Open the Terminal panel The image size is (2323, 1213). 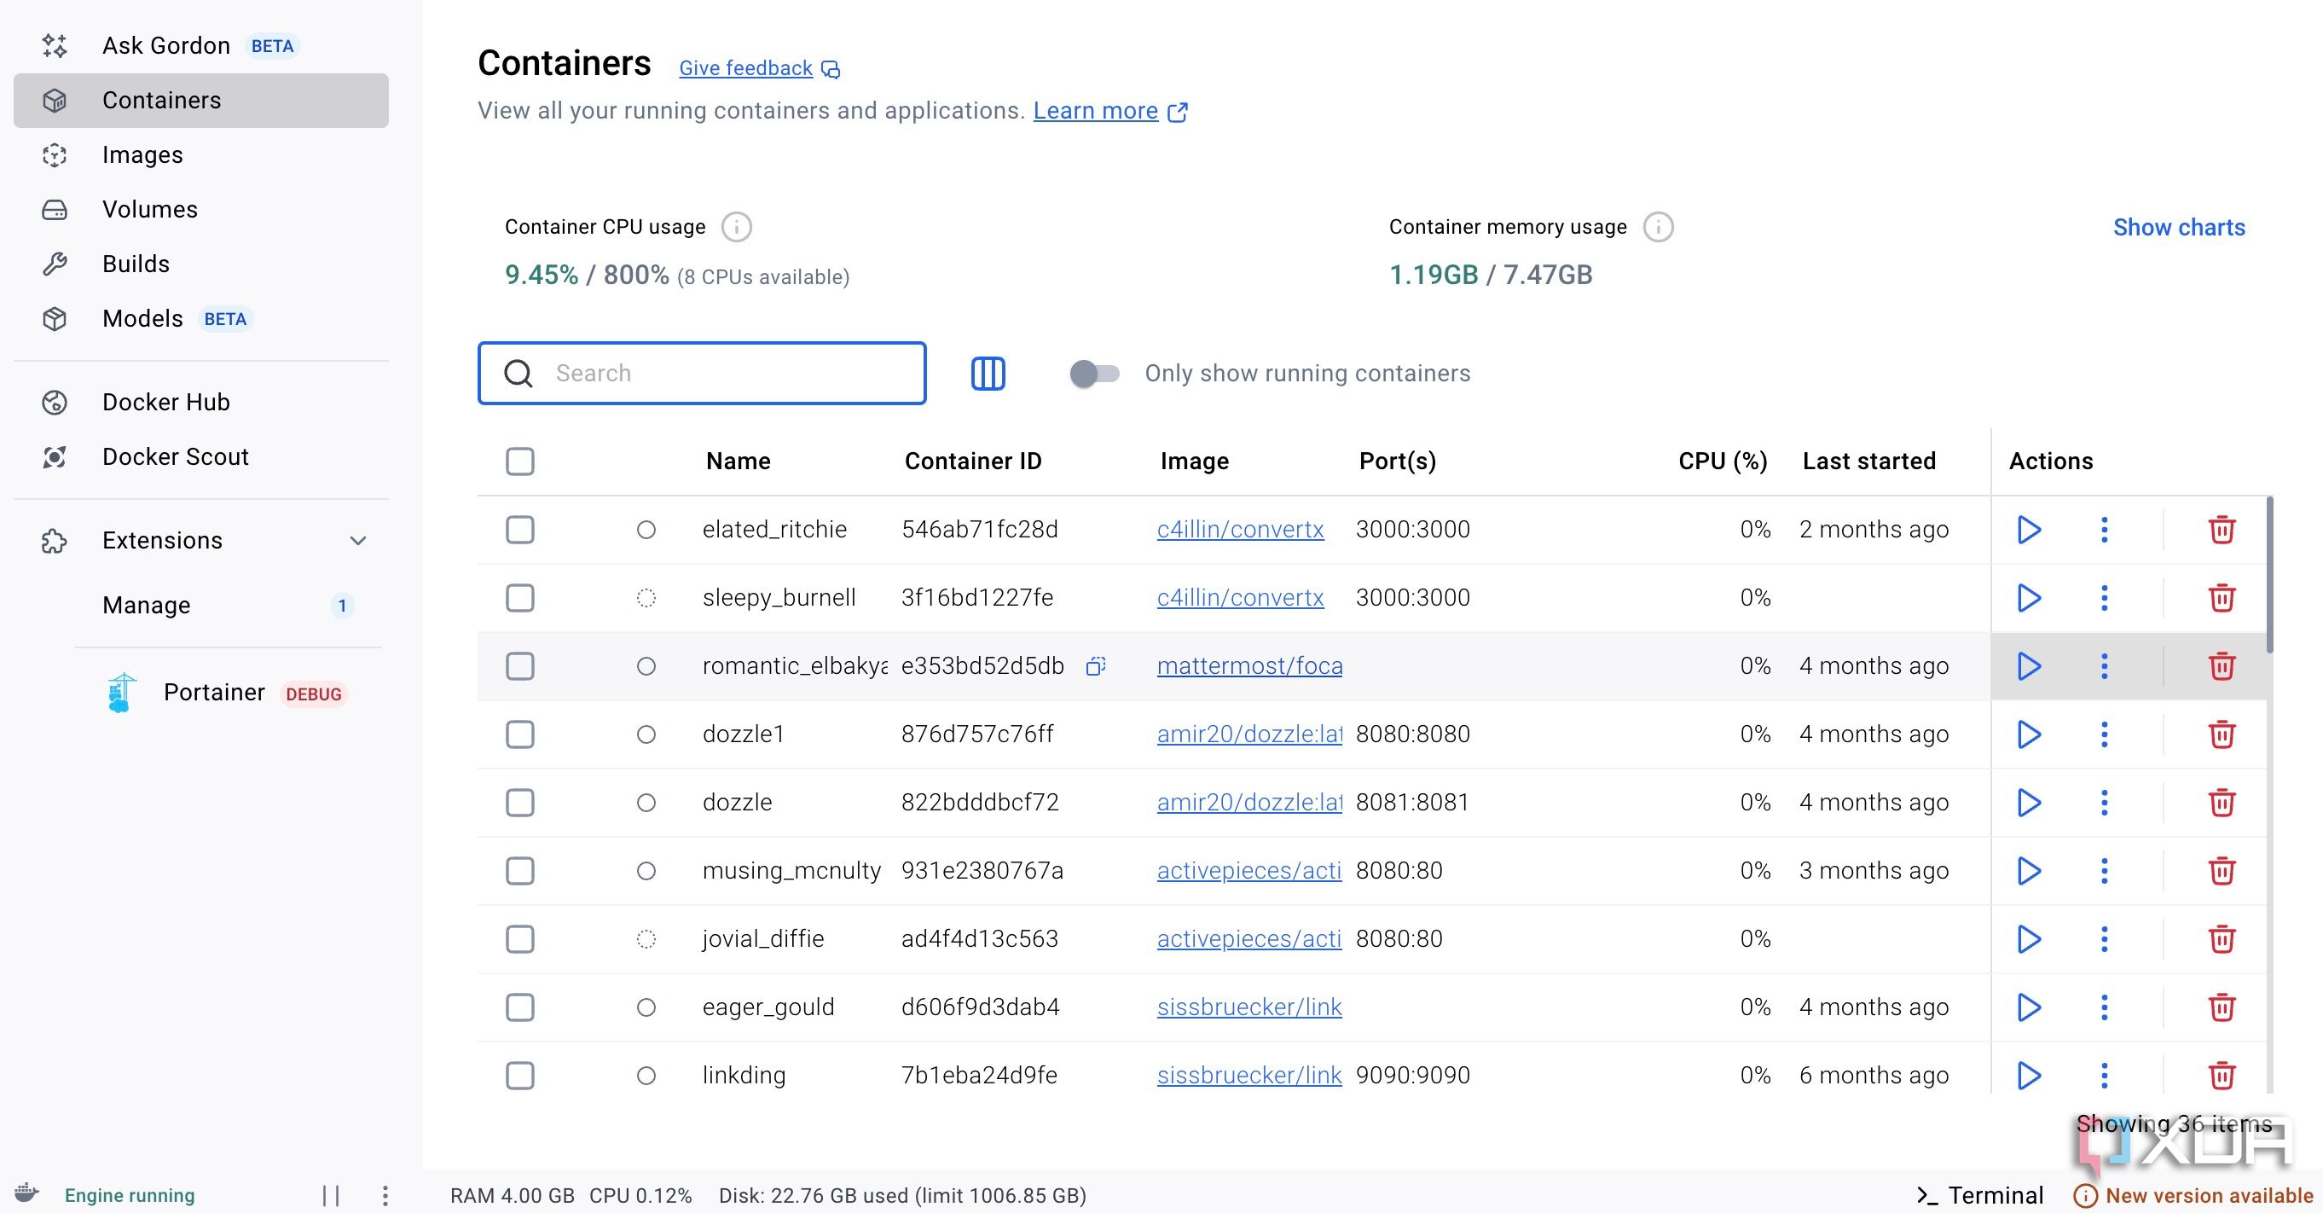tap(1980, 1196)
